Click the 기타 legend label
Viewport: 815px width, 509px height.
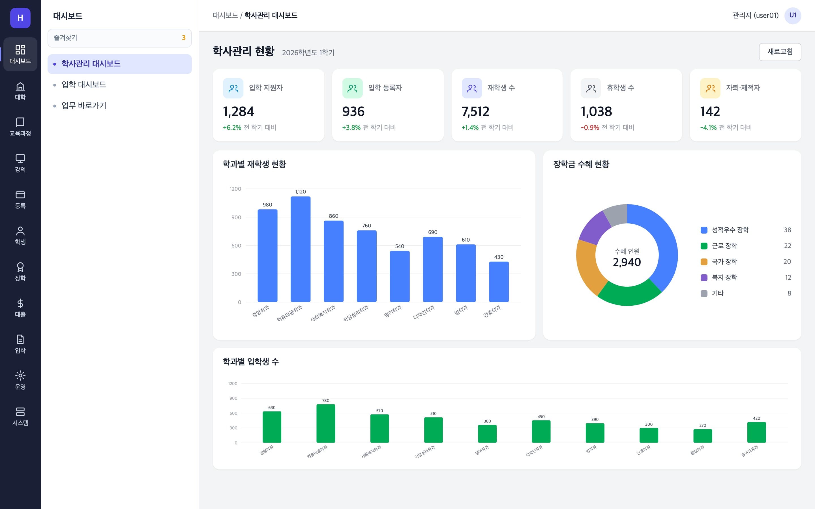718,293
